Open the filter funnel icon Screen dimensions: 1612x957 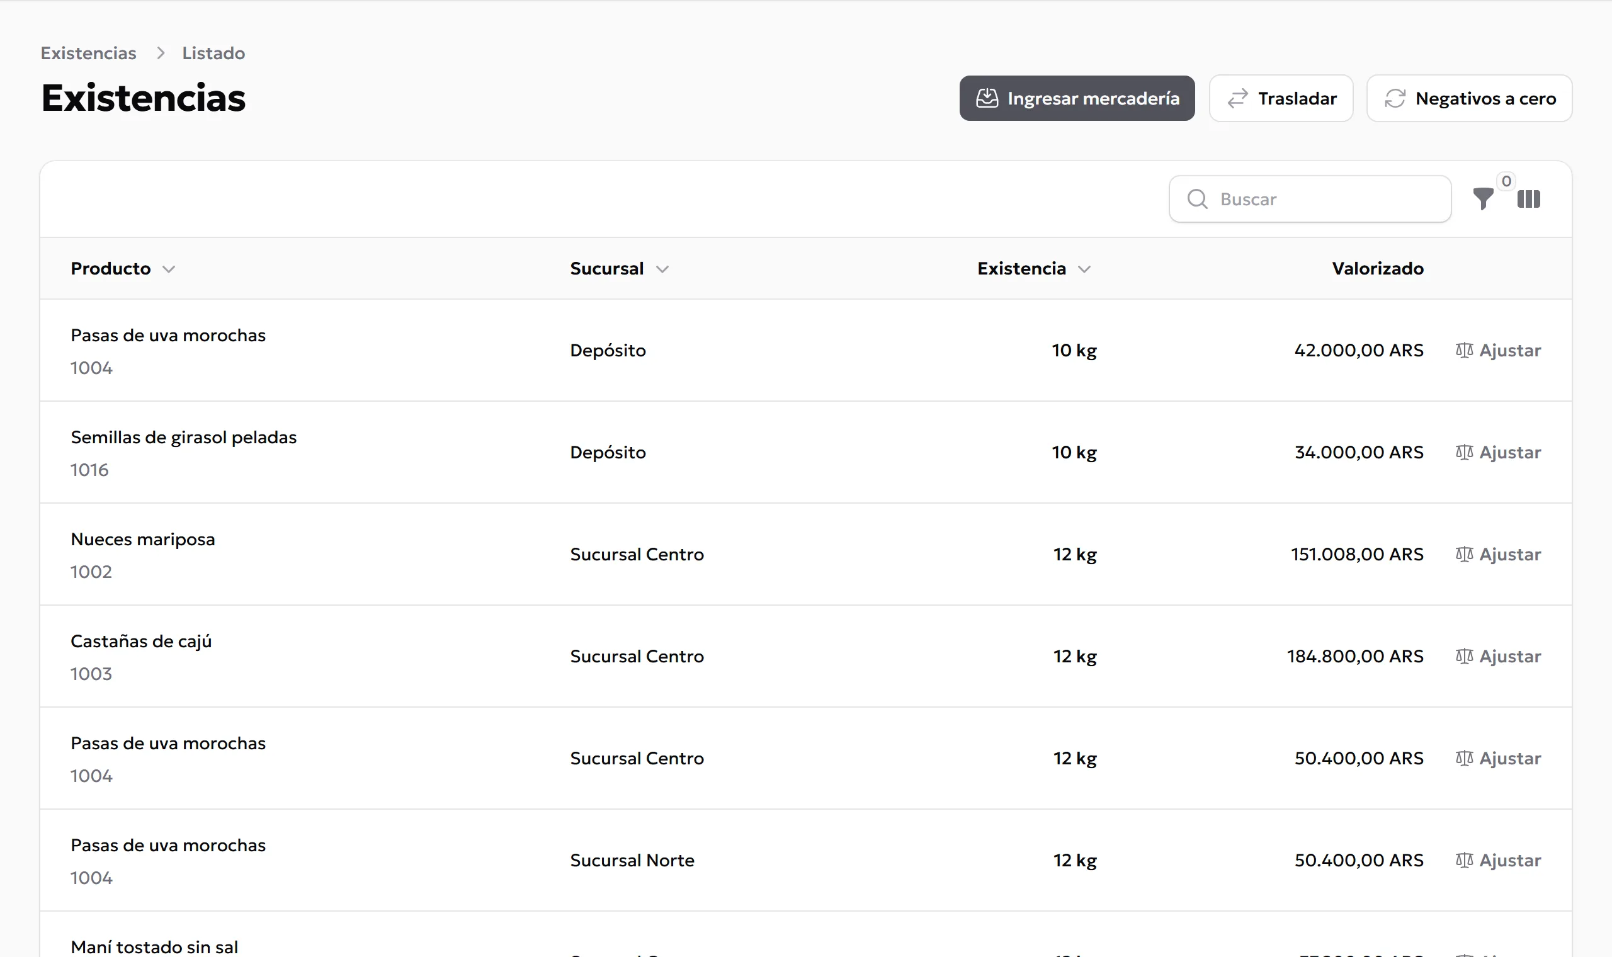coord(1483,198)
